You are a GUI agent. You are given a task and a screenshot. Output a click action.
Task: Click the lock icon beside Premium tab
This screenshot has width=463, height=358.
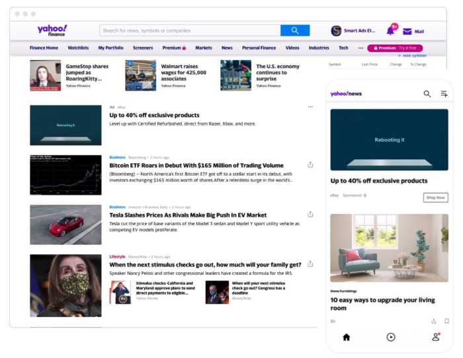(x=184, y=48)
